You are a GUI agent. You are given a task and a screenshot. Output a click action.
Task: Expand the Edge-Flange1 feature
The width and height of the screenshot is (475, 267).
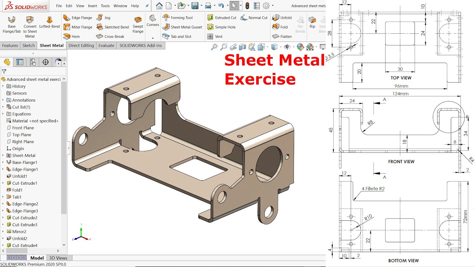click(3, 169)
